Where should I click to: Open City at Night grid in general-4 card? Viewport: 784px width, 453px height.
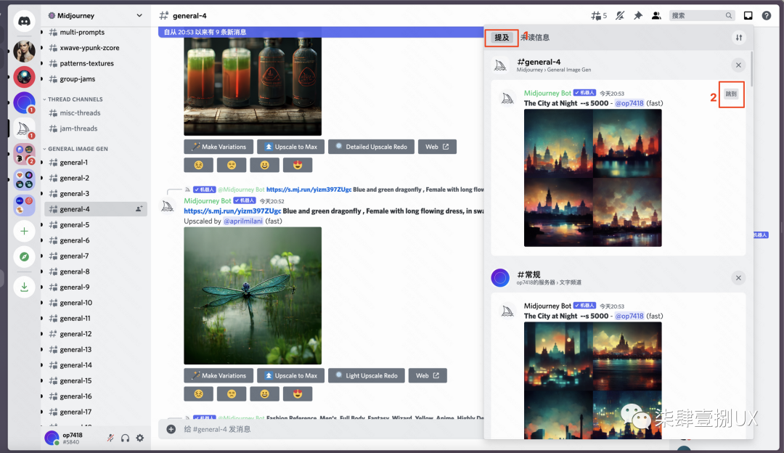(x=592, y=178)
